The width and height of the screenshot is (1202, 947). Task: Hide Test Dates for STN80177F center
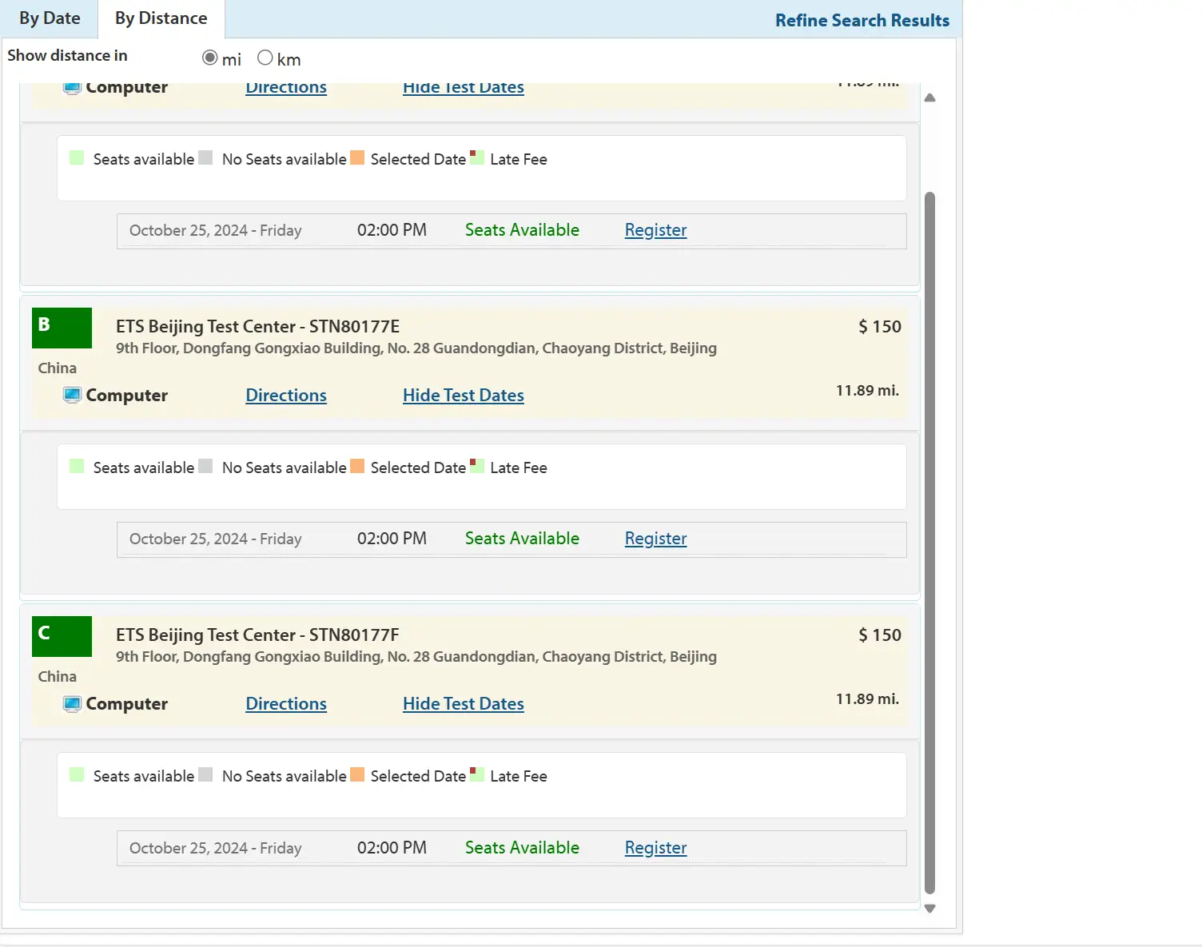tap(464, 703)
